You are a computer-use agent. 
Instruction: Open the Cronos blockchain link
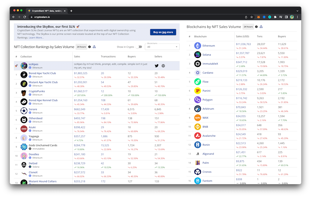click(207, 172)
